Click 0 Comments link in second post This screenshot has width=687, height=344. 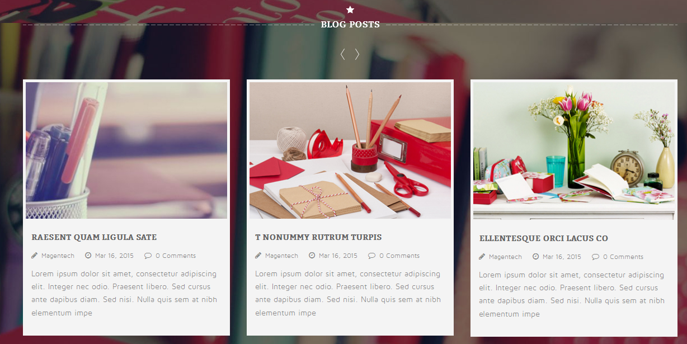coord(399,256)
